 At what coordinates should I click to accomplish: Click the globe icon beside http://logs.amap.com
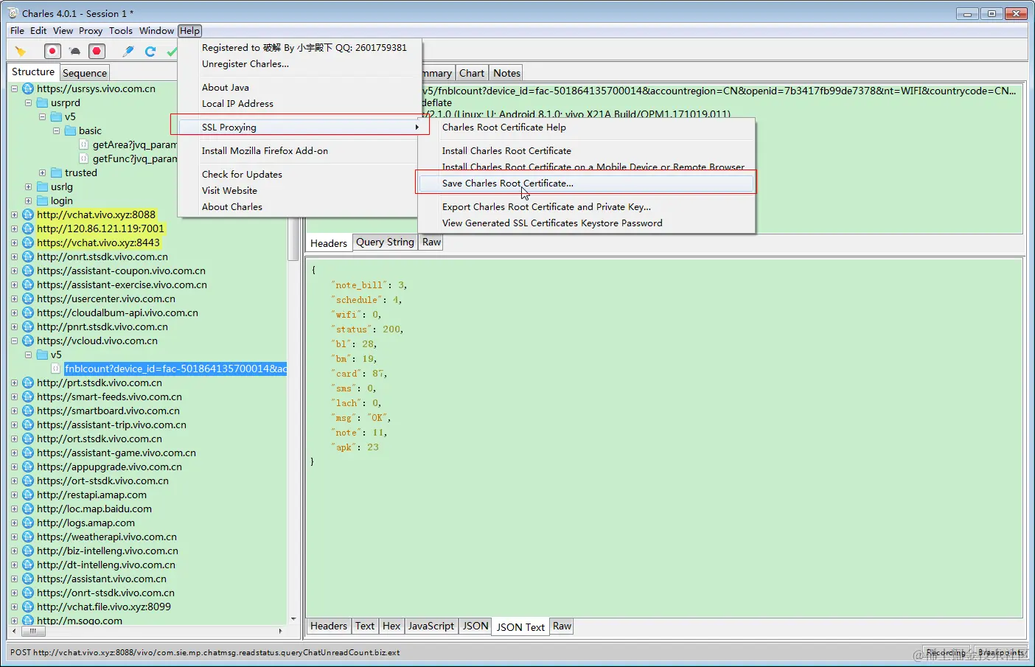[x=28, y=523]
